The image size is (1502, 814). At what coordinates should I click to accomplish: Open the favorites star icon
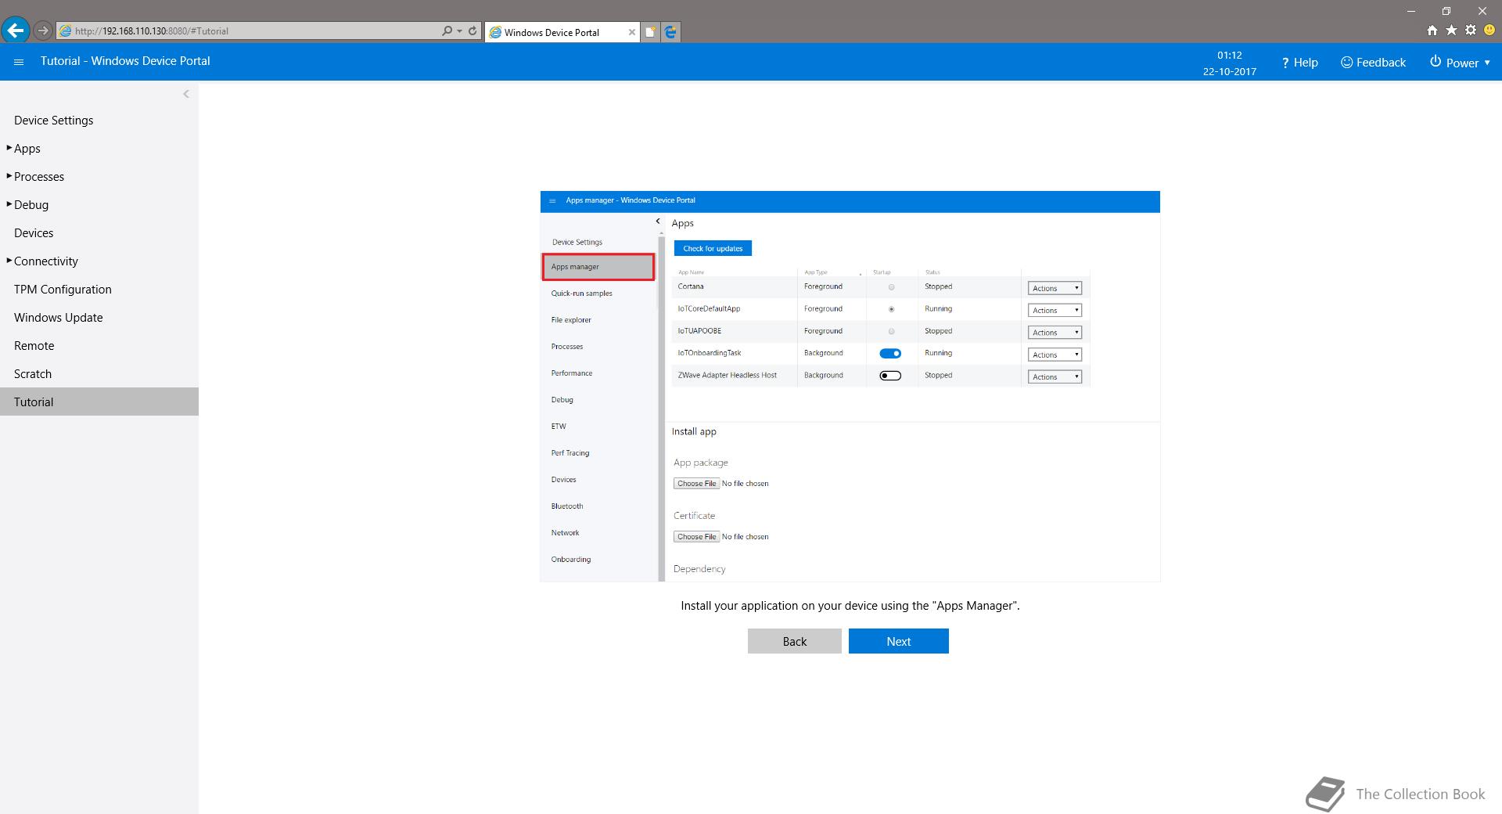click(x=1451, y=31)
